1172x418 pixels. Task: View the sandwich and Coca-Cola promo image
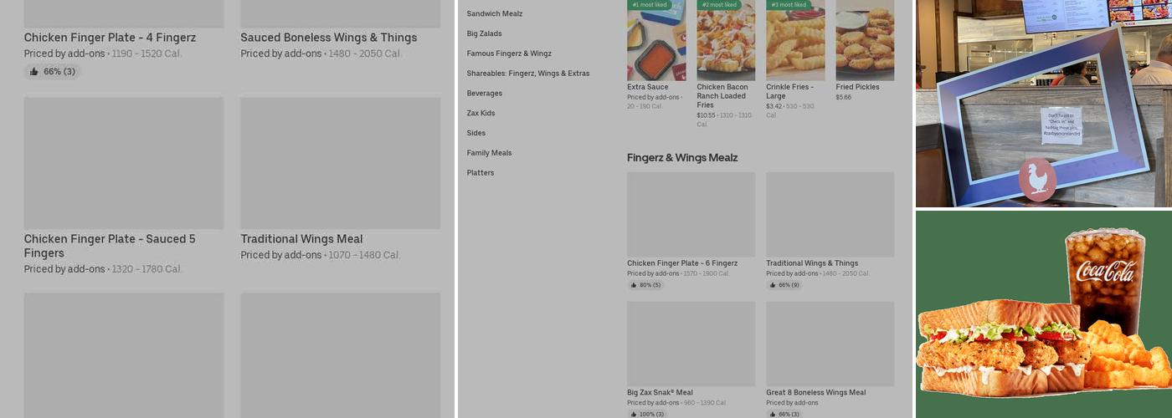click(x=1044, y=314)
